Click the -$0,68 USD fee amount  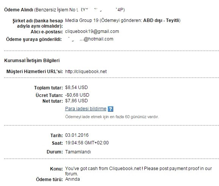point(77,95)
